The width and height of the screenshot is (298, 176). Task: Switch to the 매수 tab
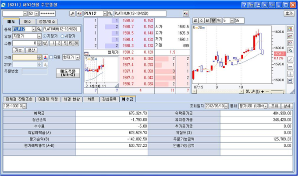pyautogui.click(x=28, y=21)
